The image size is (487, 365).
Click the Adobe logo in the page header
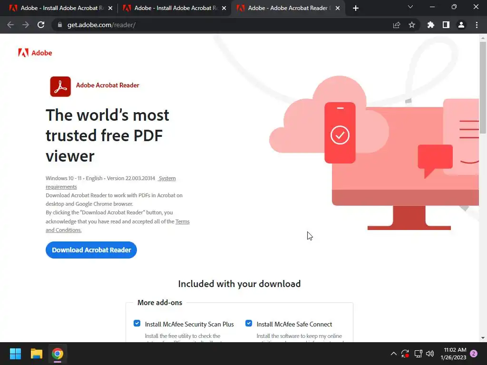click(35, 53)
